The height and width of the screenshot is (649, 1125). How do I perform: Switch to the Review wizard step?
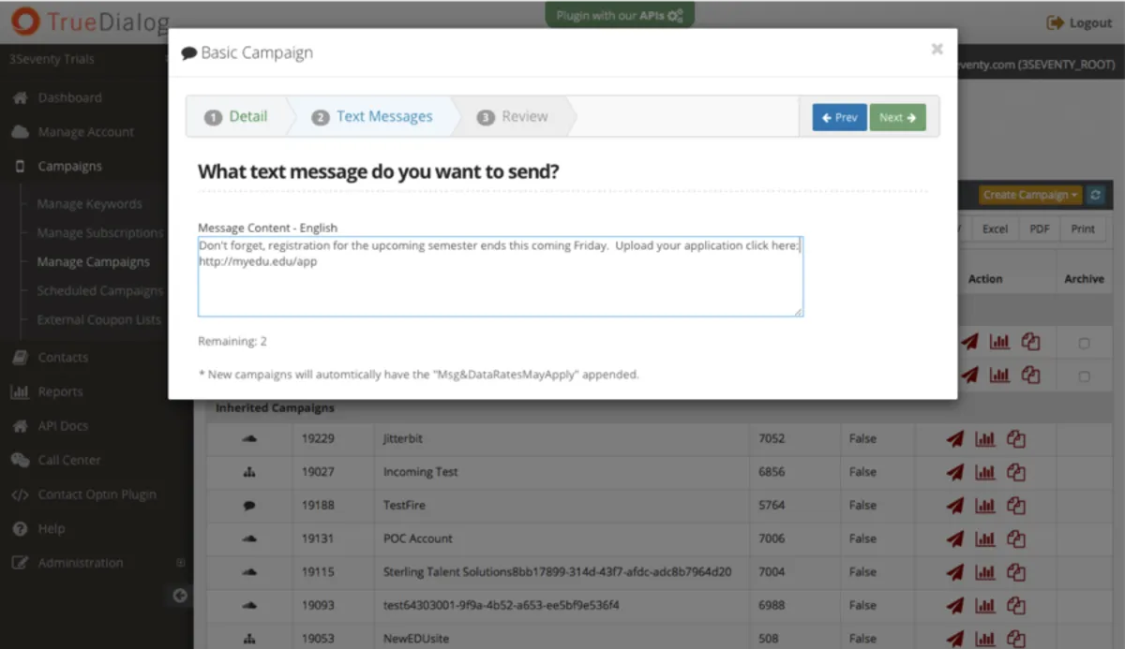click(512, 116)
